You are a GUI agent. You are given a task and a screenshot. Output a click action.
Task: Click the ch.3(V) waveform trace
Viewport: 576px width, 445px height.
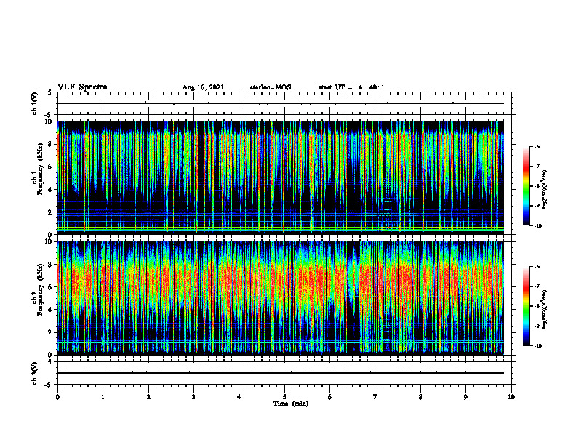281,373
